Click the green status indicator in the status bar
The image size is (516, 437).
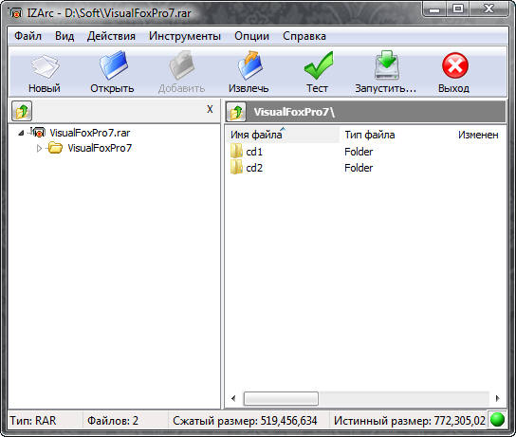(497, 420)
